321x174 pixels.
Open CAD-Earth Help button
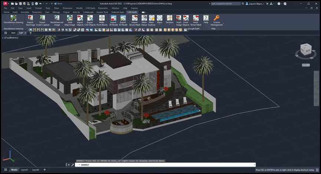[x=206, y=19]
